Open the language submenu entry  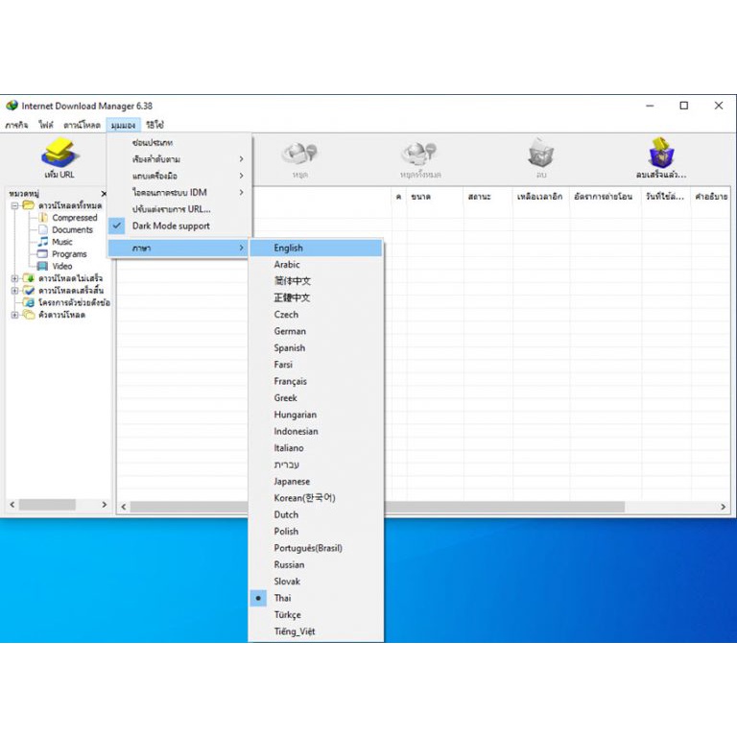click(x=178, y=248)
